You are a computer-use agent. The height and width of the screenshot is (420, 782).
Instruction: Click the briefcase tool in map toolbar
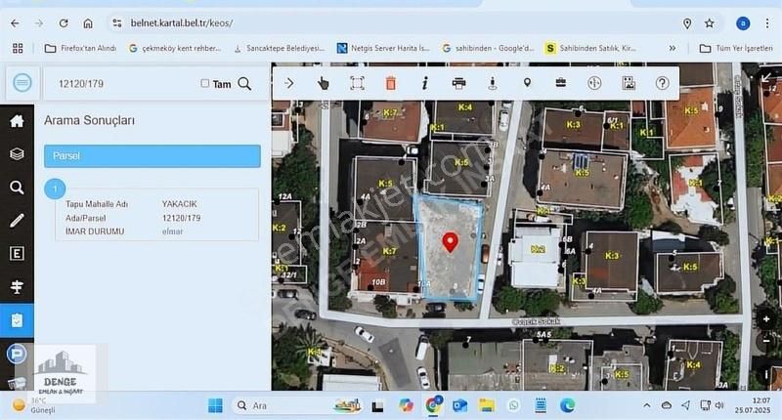561,83
